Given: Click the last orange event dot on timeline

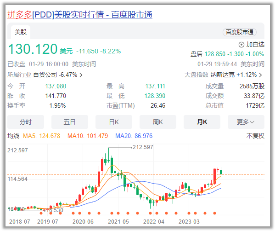Looking at the screenshot, I should point(214,213).
